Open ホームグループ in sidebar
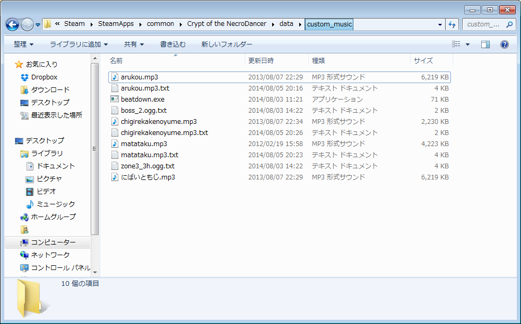 pos(53,217)
